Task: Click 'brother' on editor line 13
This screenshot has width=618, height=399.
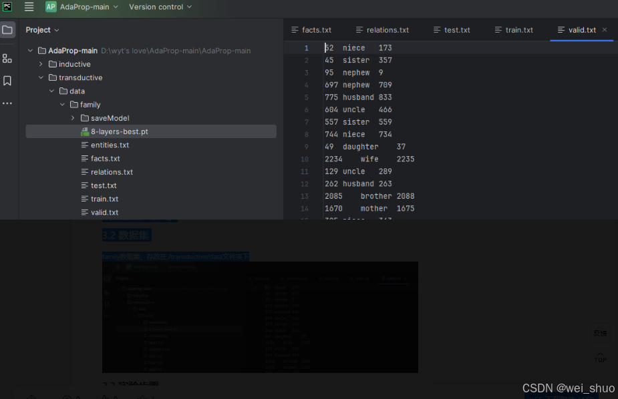Action: 376,196
